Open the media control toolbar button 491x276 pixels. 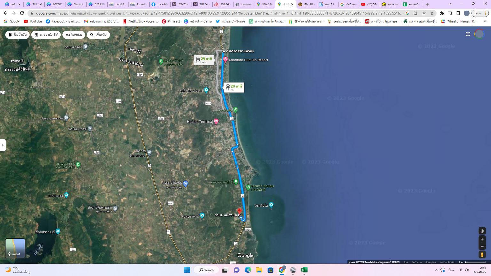click(x=450, y=13)
